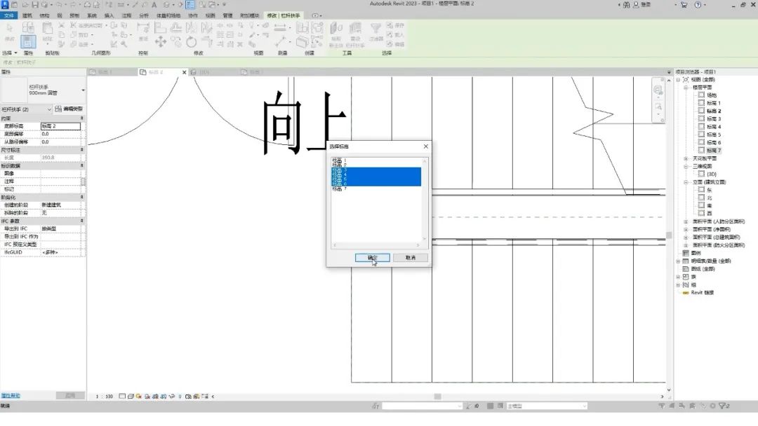Open the 管理 ribbon tab
The image size is (758, 426).
coord(227,15)
